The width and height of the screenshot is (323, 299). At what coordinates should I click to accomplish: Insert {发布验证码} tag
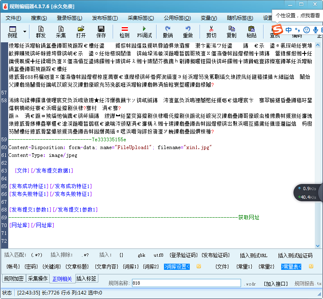[x=216, y=255]
